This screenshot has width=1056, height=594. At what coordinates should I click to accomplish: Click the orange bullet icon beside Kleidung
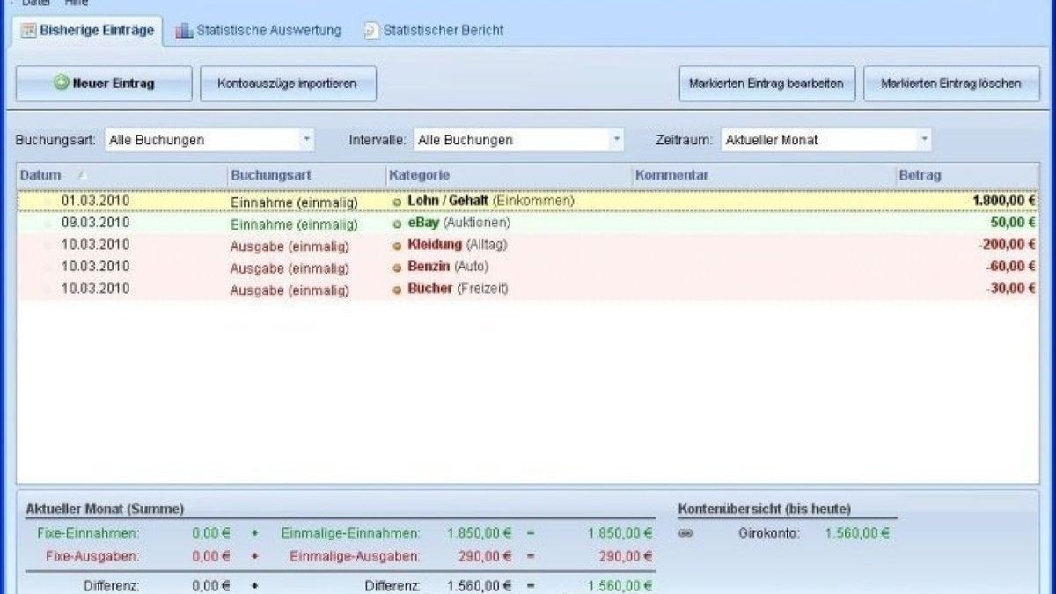[397, 246]
